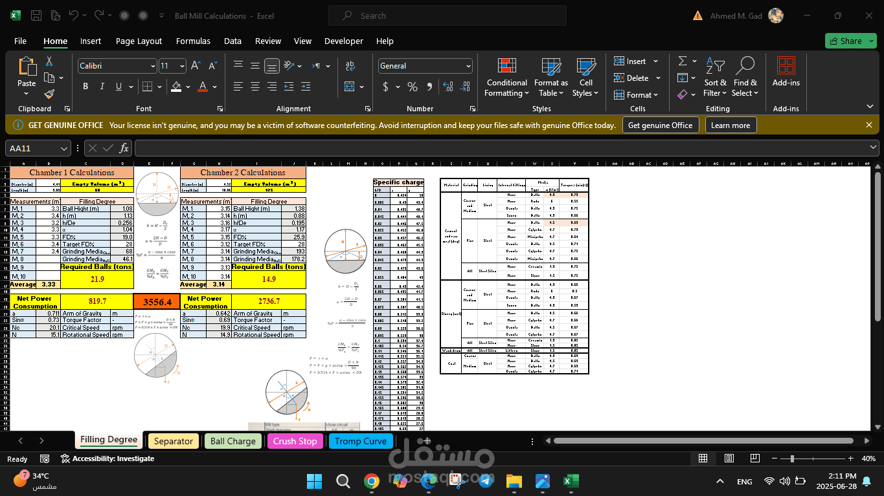This screenshot has height=496, width=884.
Task: Click the Cut scissors icon
Action: 49,61
